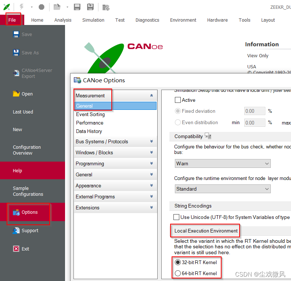Choose New in the File menu
Image resolution: width=291 pixels, height=281 pixels.
tap(17, 129)
